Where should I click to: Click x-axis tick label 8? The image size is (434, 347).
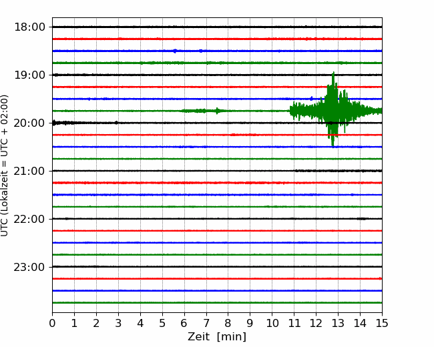click(x=228, y=323)
